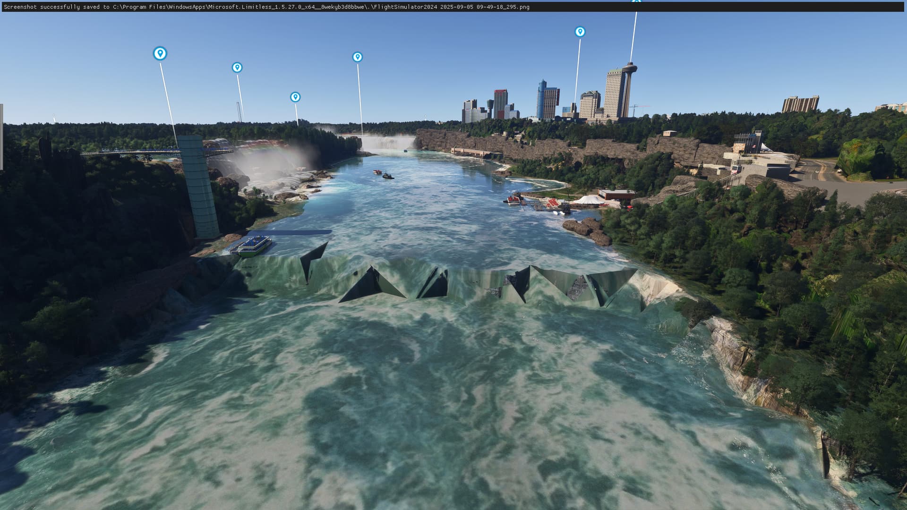Click the screenshot saved notification message
The image size is (907, 510).
click(266, 7)
